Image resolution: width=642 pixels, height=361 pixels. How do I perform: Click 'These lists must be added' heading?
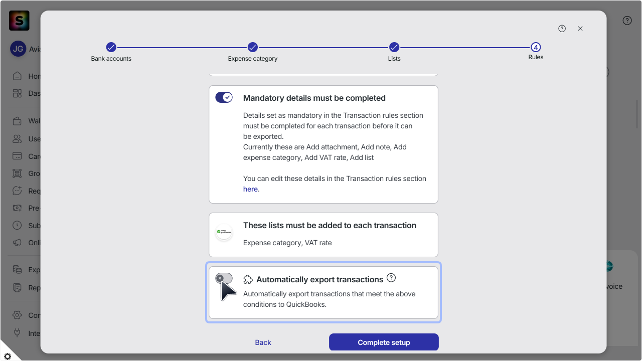(x=330, y=225)
